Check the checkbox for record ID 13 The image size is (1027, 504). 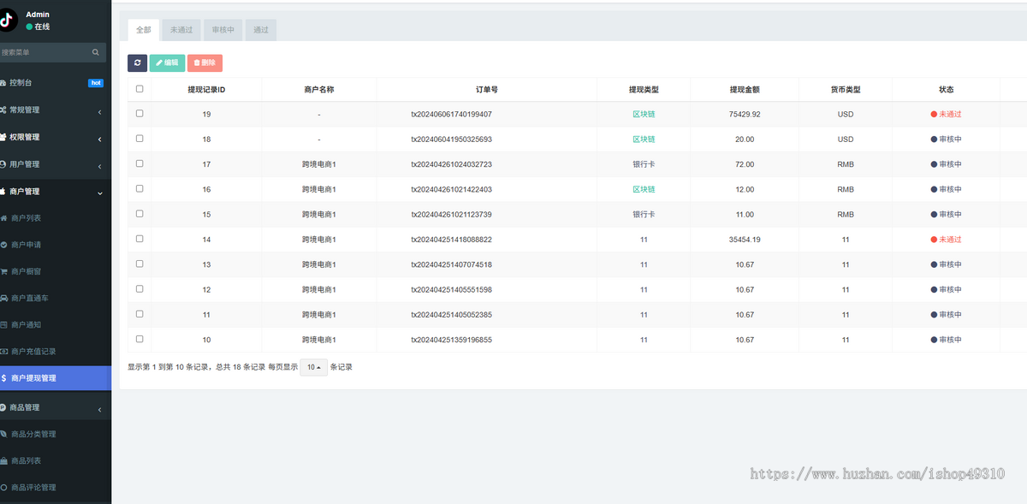tap(140, 264)
